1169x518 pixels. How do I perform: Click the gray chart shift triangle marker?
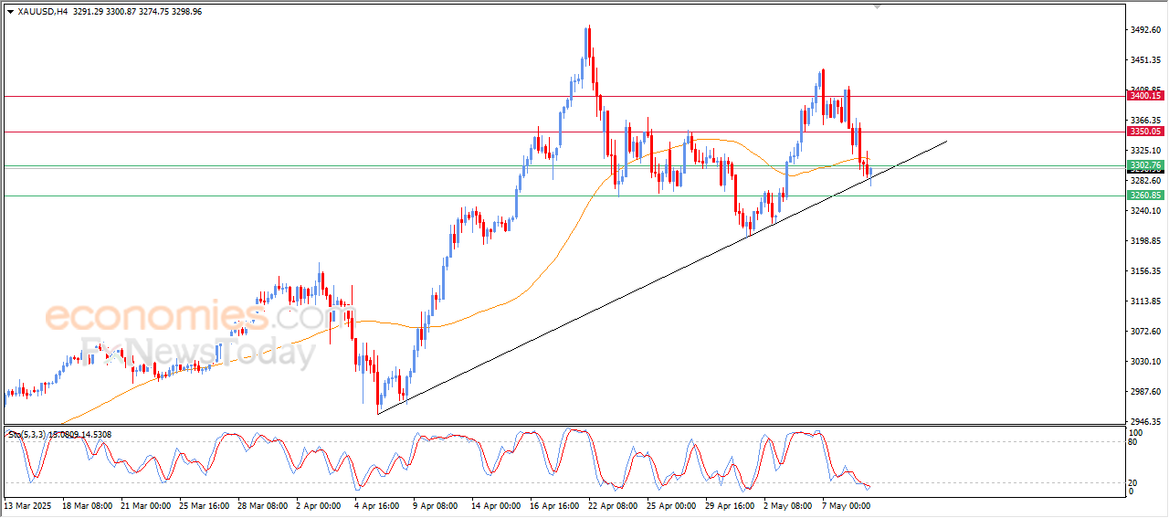(878, 6)
